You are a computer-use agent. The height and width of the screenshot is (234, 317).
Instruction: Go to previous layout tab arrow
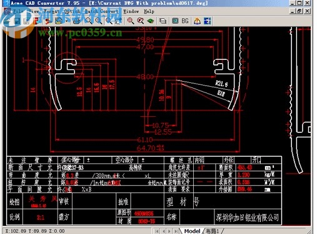pyautogui.click(x=164, y=231)
